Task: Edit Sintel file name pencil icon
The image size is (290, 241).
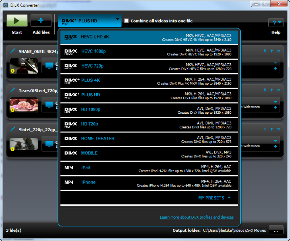Action: [13, 129]
